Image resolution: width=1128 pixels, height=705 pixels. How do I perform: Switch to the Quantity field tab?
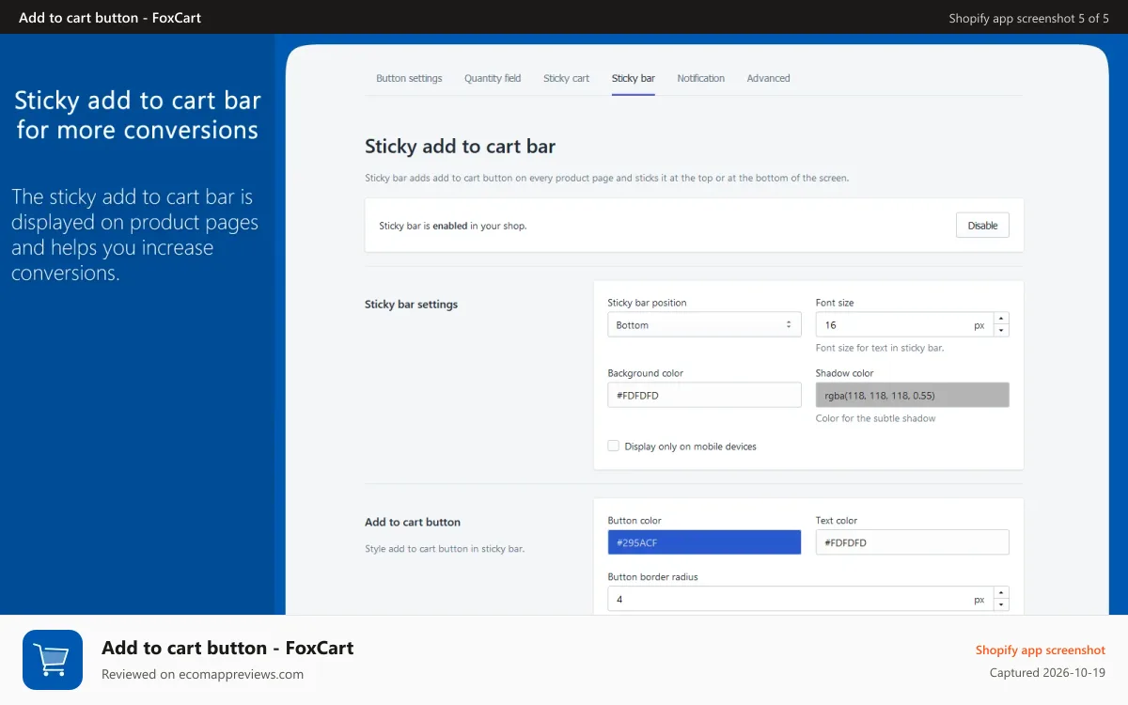[x=493, y=78]
